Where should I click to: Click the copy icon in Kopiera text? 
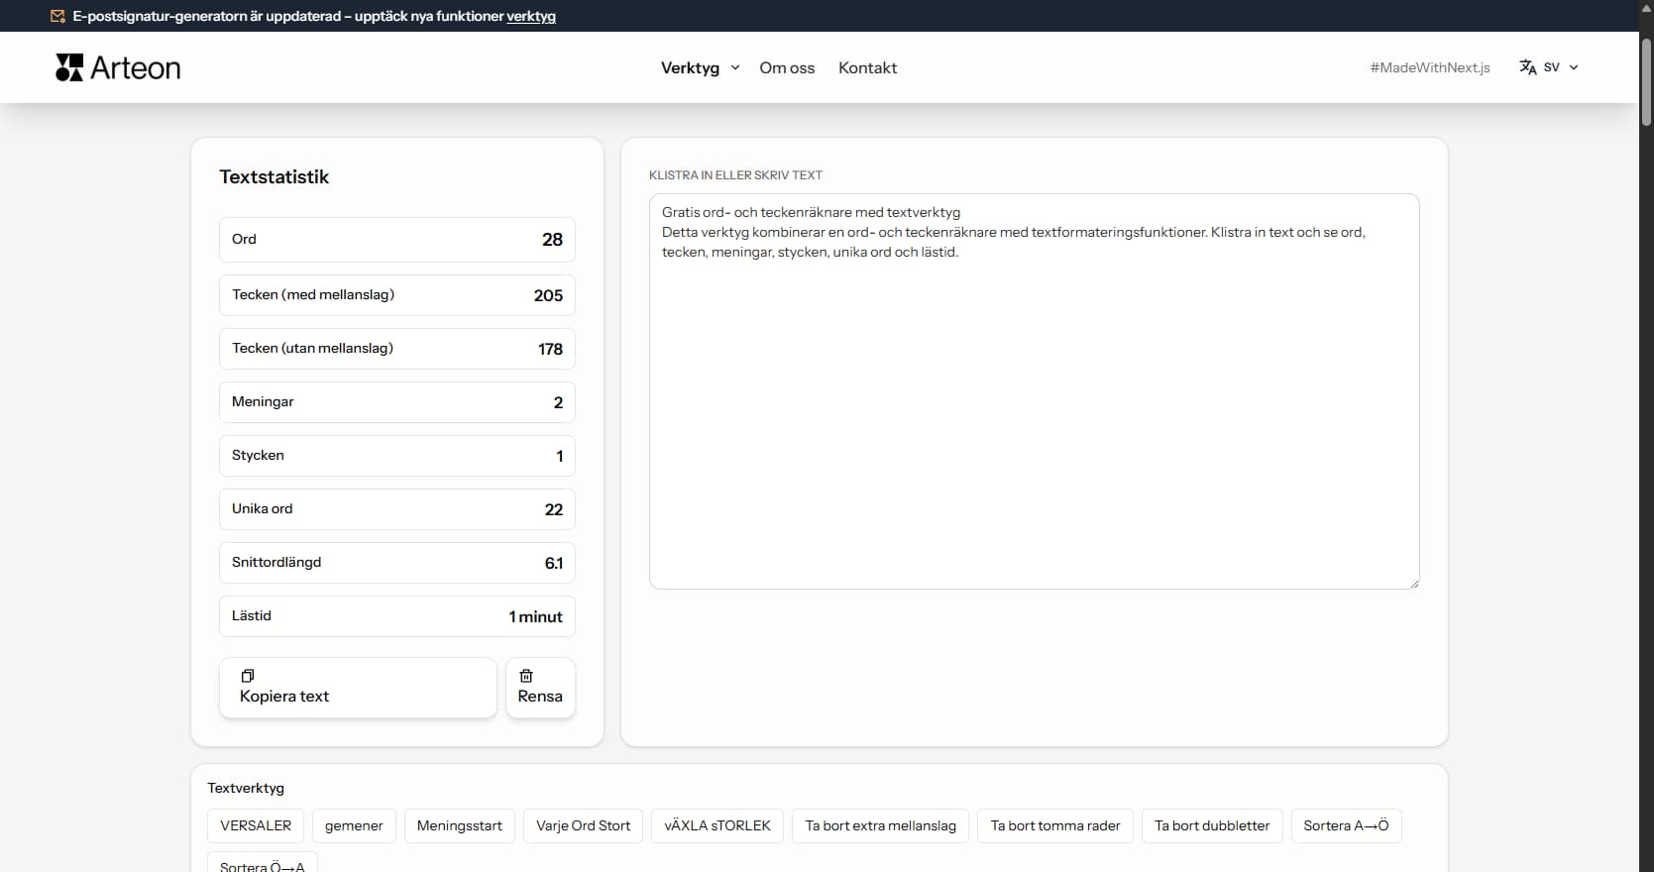pyautogui.click(x=248, y=676)
